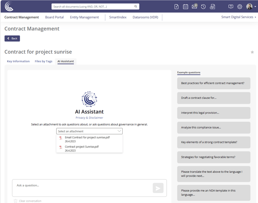The height and width of the screenshot is (203, 258).
Task: Select Please translate the text above example
Action: click(x=214, y=174)
